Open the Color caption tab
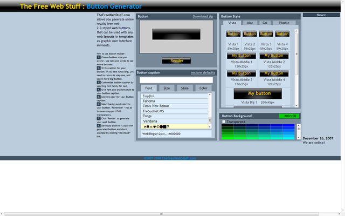The height and width of the screenshot is (216, 345). pyautogui.click(x=203, y=88)
